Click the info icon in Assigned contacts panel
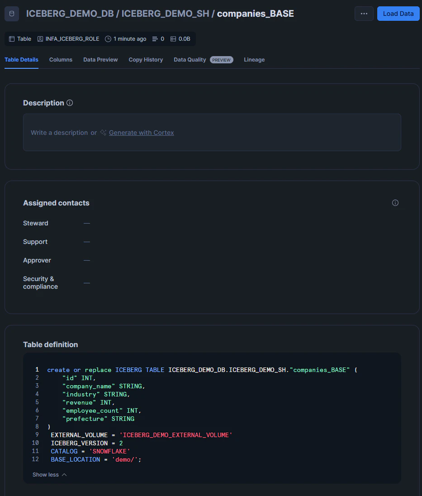422x496 pixels. (x=395, y=203)
